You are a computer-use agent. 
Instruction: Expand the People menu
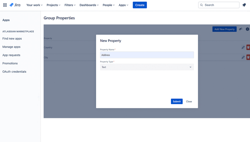pos(109,5)
